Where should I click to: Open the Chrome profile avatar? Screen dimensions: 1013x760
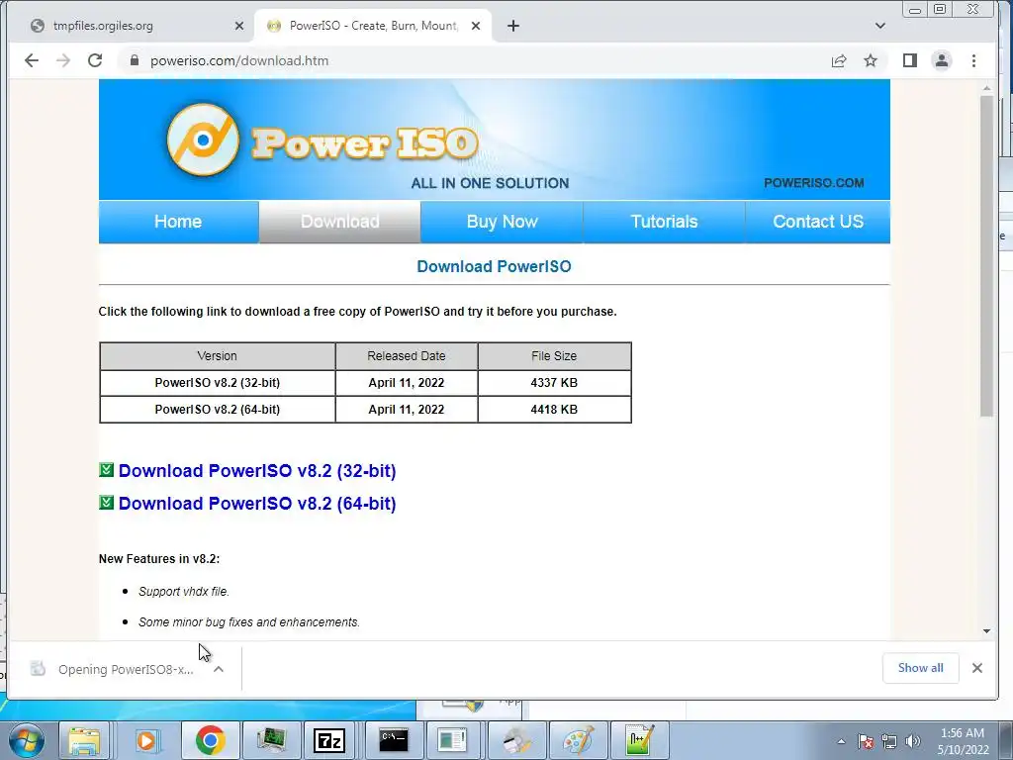coord(942,60)
